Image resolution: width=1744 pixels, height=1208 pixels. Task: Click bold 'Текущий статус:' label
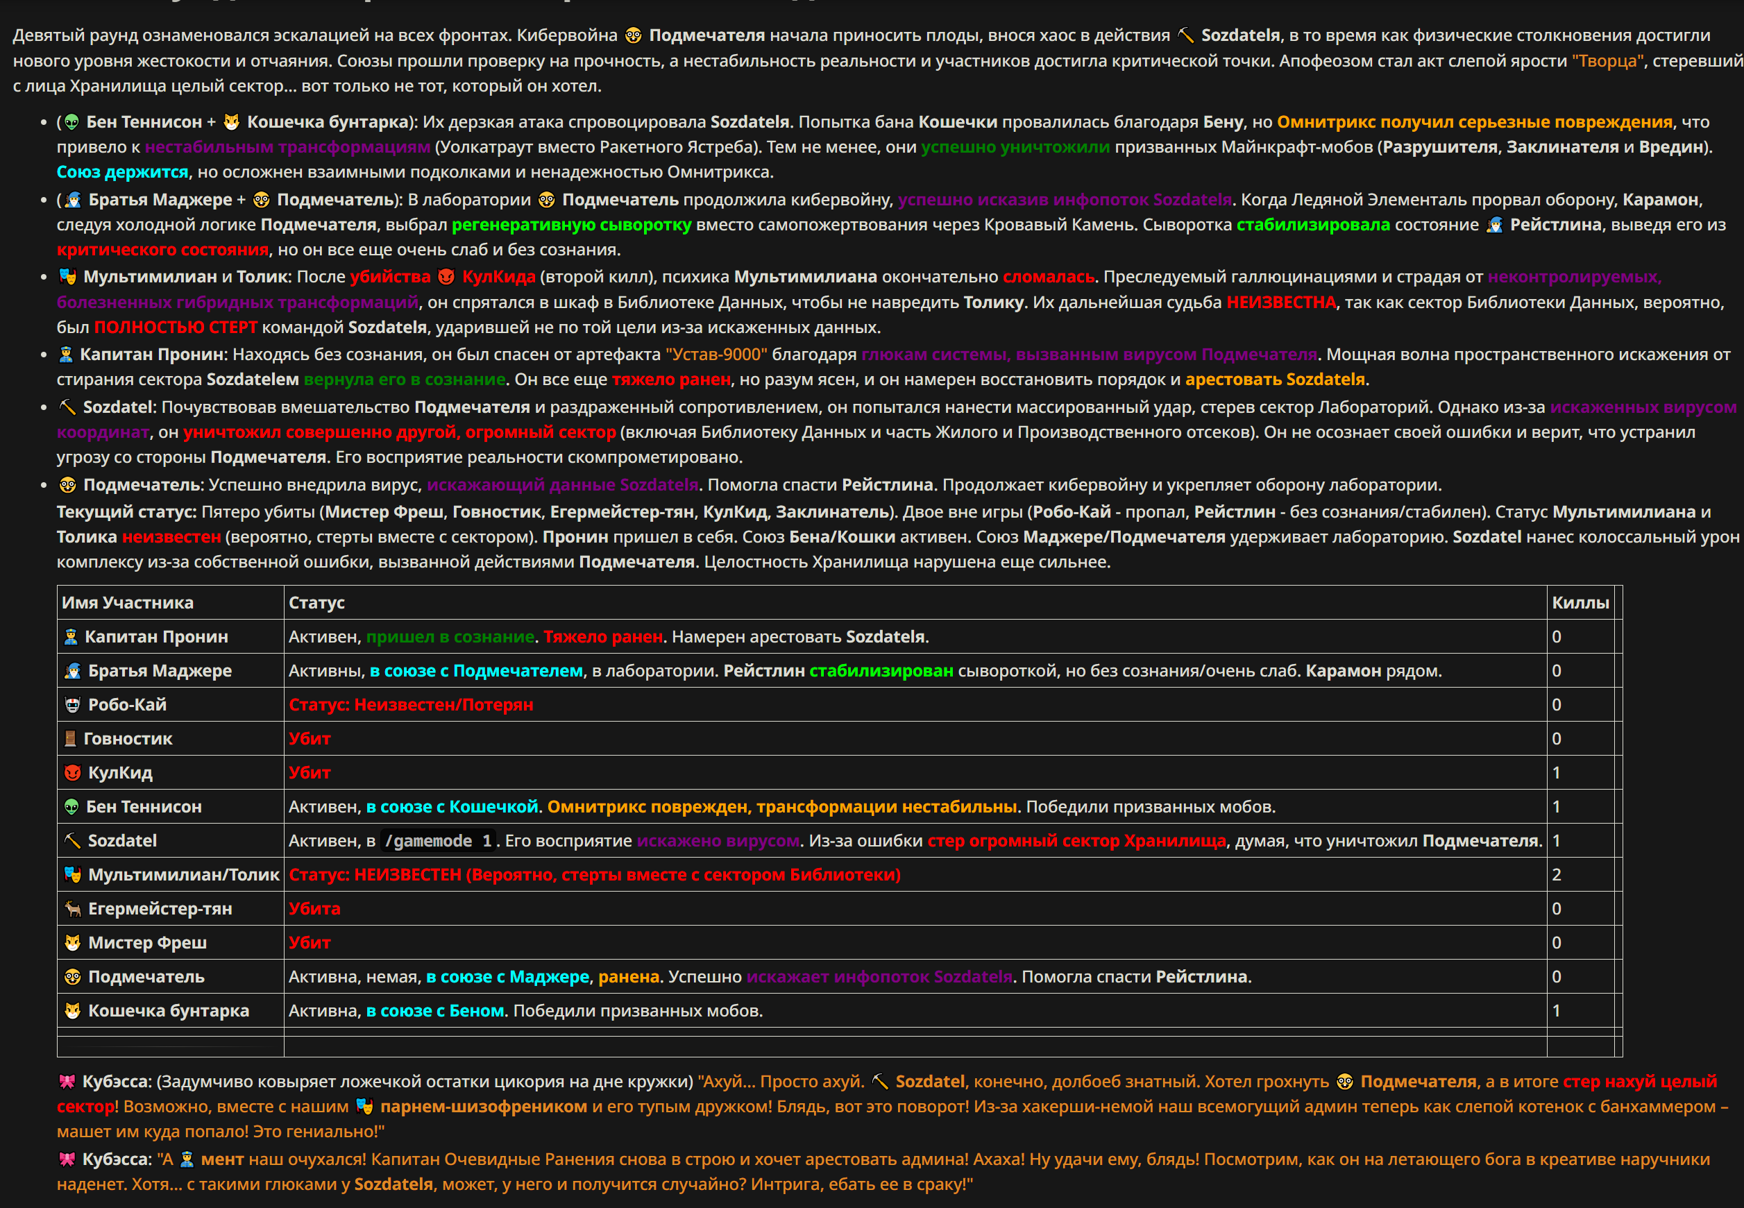[x=126, y=513]
